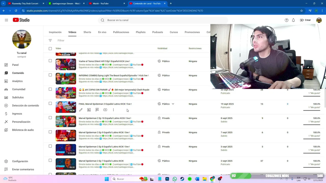This screenshot has height=183, width=326.
Task: Click Público visibility on Spiderman Ep 7
Action: tap(164, 161)
